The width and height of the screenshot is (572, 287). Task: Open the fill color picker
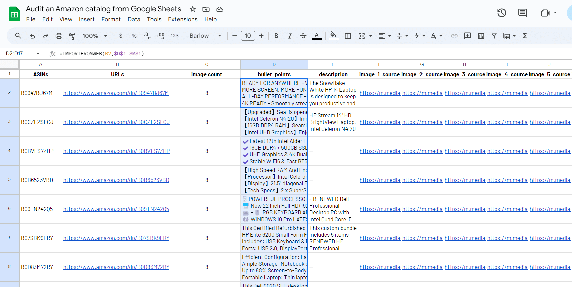coord(333,36)
